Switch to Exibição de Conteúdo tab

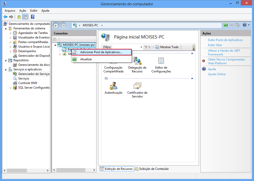tap(152, 169)
